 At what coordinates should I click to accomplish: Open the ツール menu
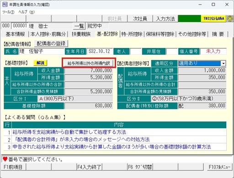[x=8, y=12]
